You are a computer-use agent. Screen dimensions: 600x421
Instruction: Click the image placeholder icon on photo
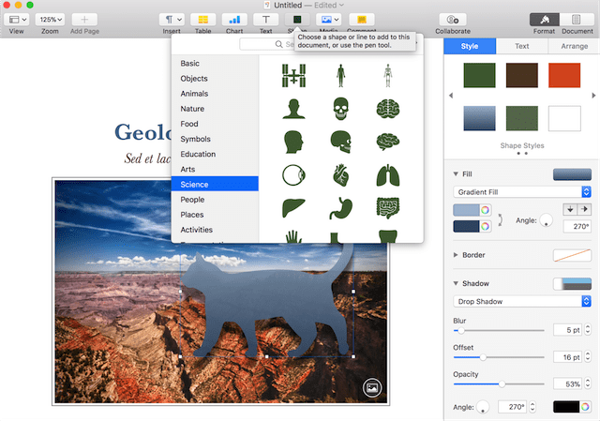(372, 386)
